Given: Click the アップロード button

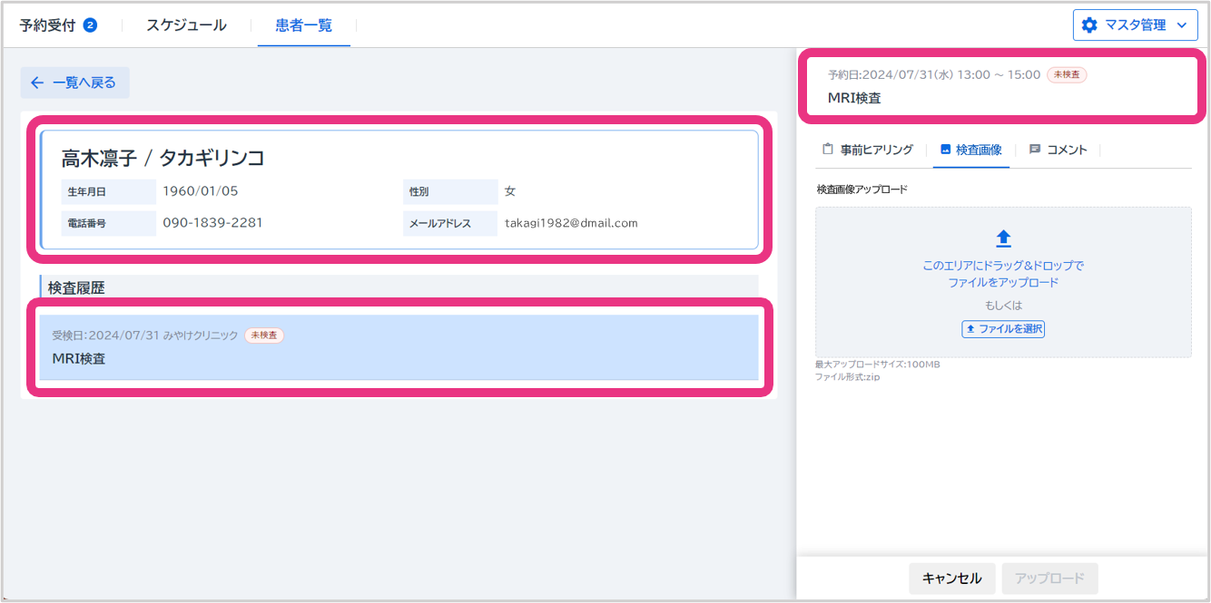Looking at the screenshot, I should (1049, 578).
